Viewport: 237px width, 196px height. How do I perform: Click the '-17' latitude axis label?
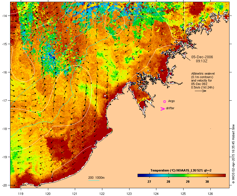pos(4,101)
